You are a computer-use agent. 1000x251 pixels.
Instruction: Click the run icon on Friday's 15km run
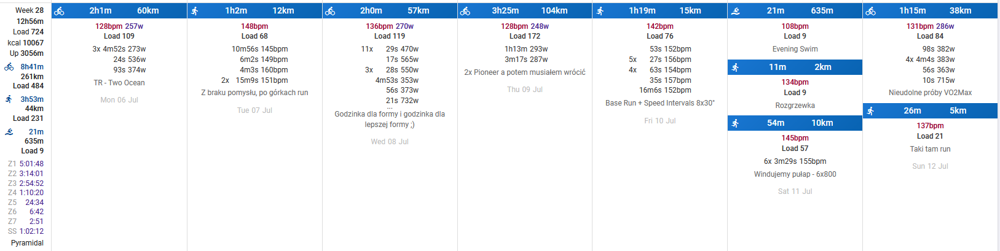pyautogui.click(x=600, y=11)
